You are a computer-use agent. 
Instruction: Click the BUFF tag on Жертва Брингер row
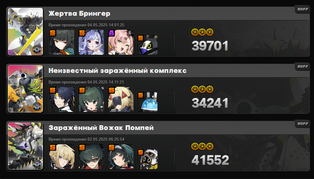(302, 9)
